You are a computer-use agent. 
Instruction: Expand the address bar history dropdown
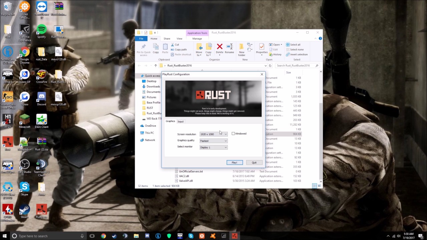tap(266, 66)
